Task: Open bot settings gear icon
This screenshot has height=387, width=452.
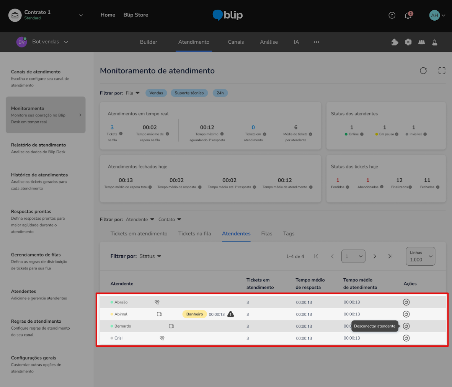Action: 408,42
